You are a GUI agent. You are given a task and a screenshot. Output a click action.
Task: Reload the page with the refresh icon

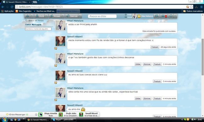12,7
